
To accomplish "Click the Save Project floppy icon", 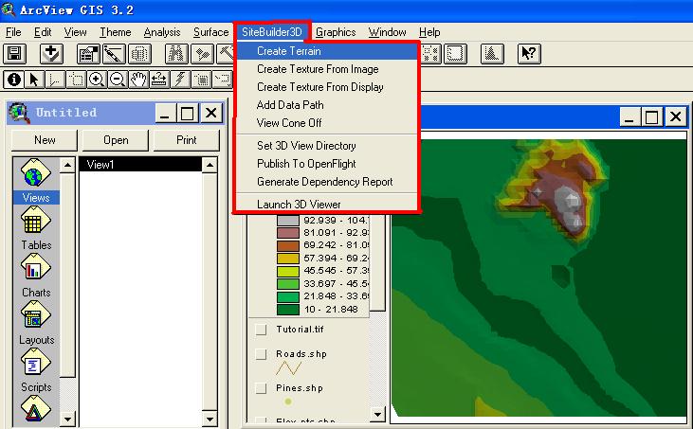I will pyautogui.click(x=14, y=54).
